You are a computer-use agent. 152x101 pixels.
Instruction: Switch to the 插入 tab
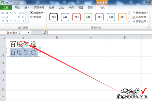tap(27, 7)
